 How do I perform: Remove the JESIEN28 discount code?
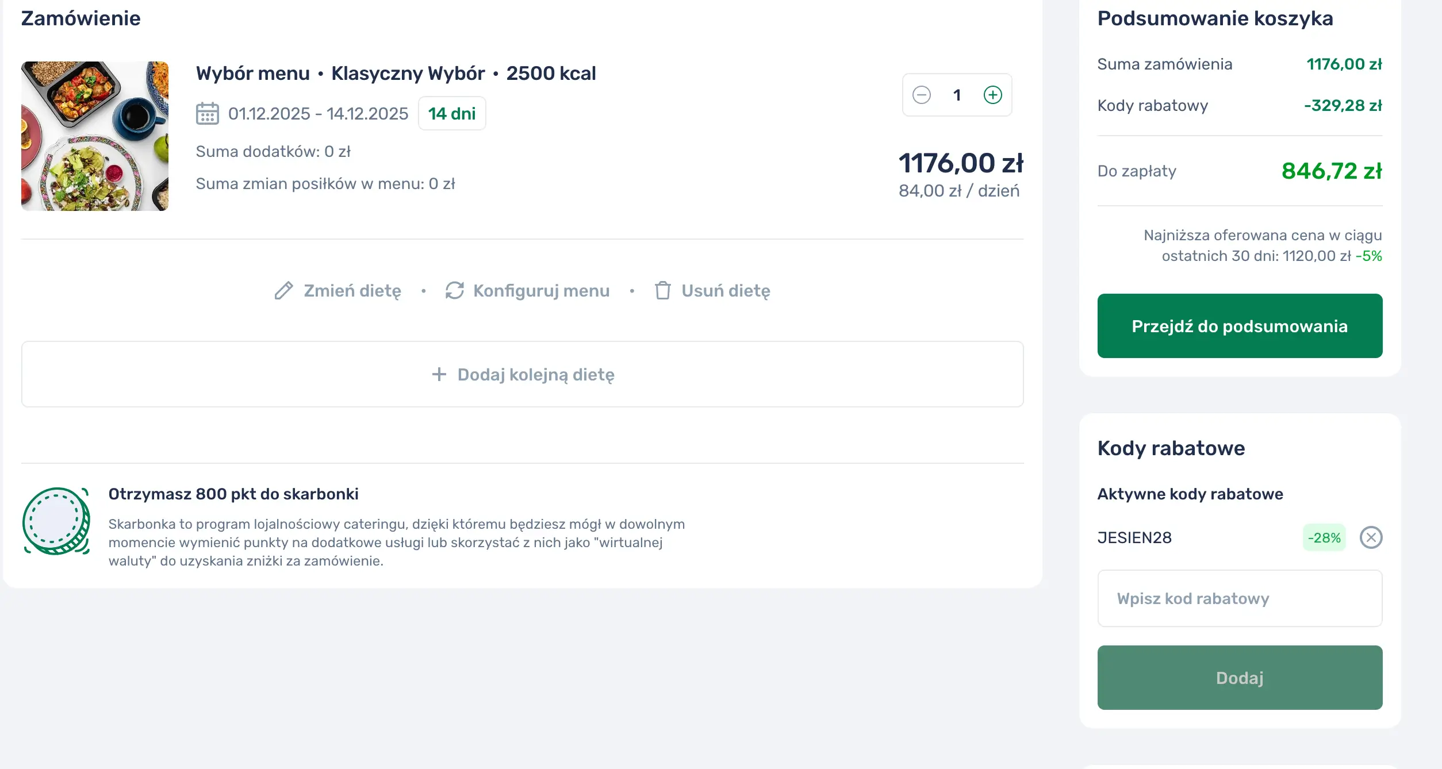tap(1371, 538)
